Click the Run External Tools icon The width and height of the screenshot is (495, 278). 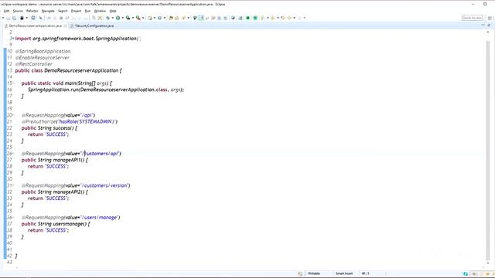pyautogui.click(x=138, y=18)
